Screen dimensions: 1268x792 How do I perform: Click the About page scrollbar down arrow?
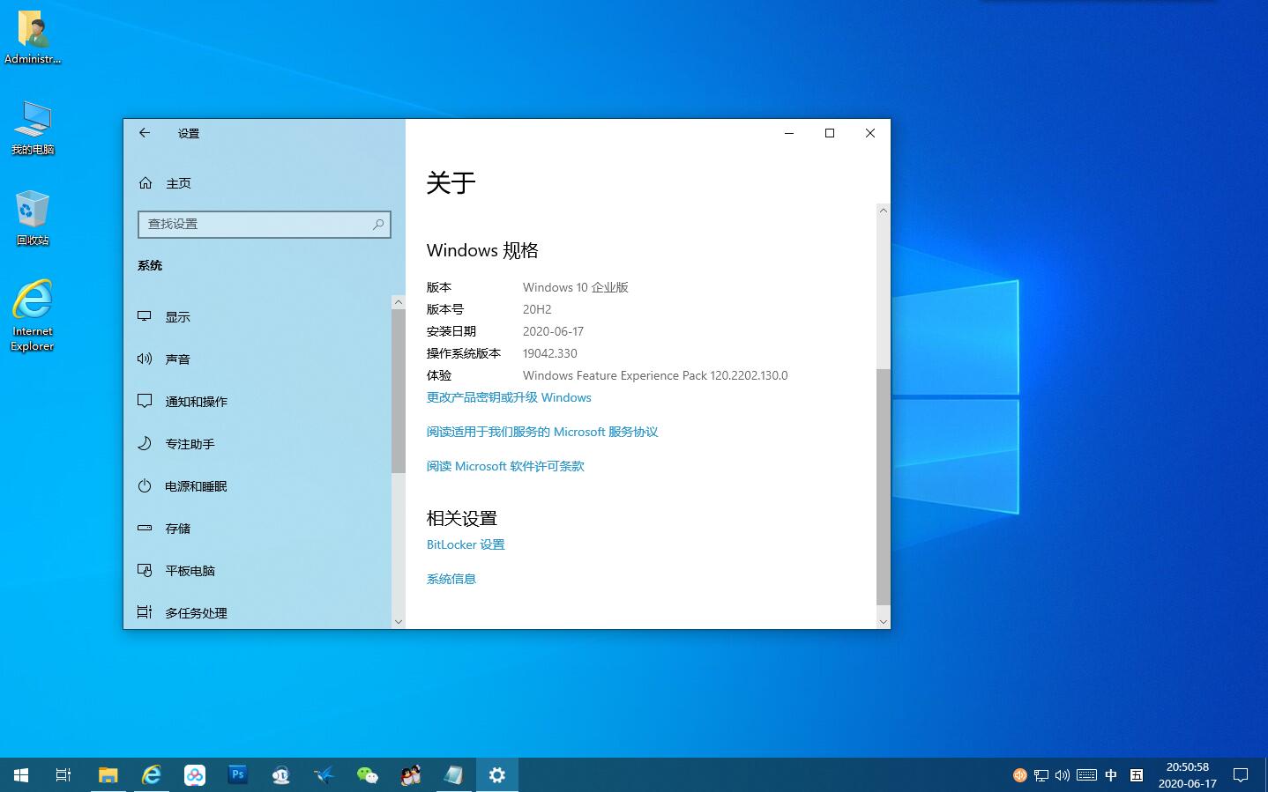pos(884,621)
